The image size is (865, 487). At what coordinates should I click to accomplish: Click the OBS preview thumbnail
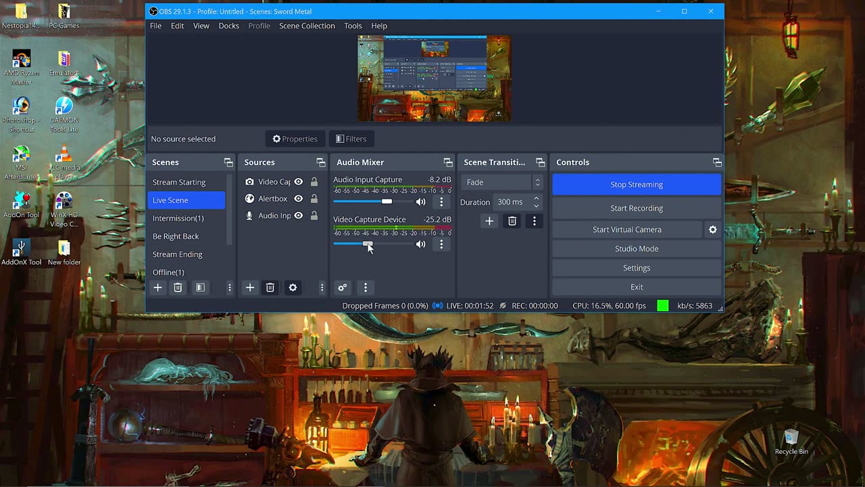point(434,78)
